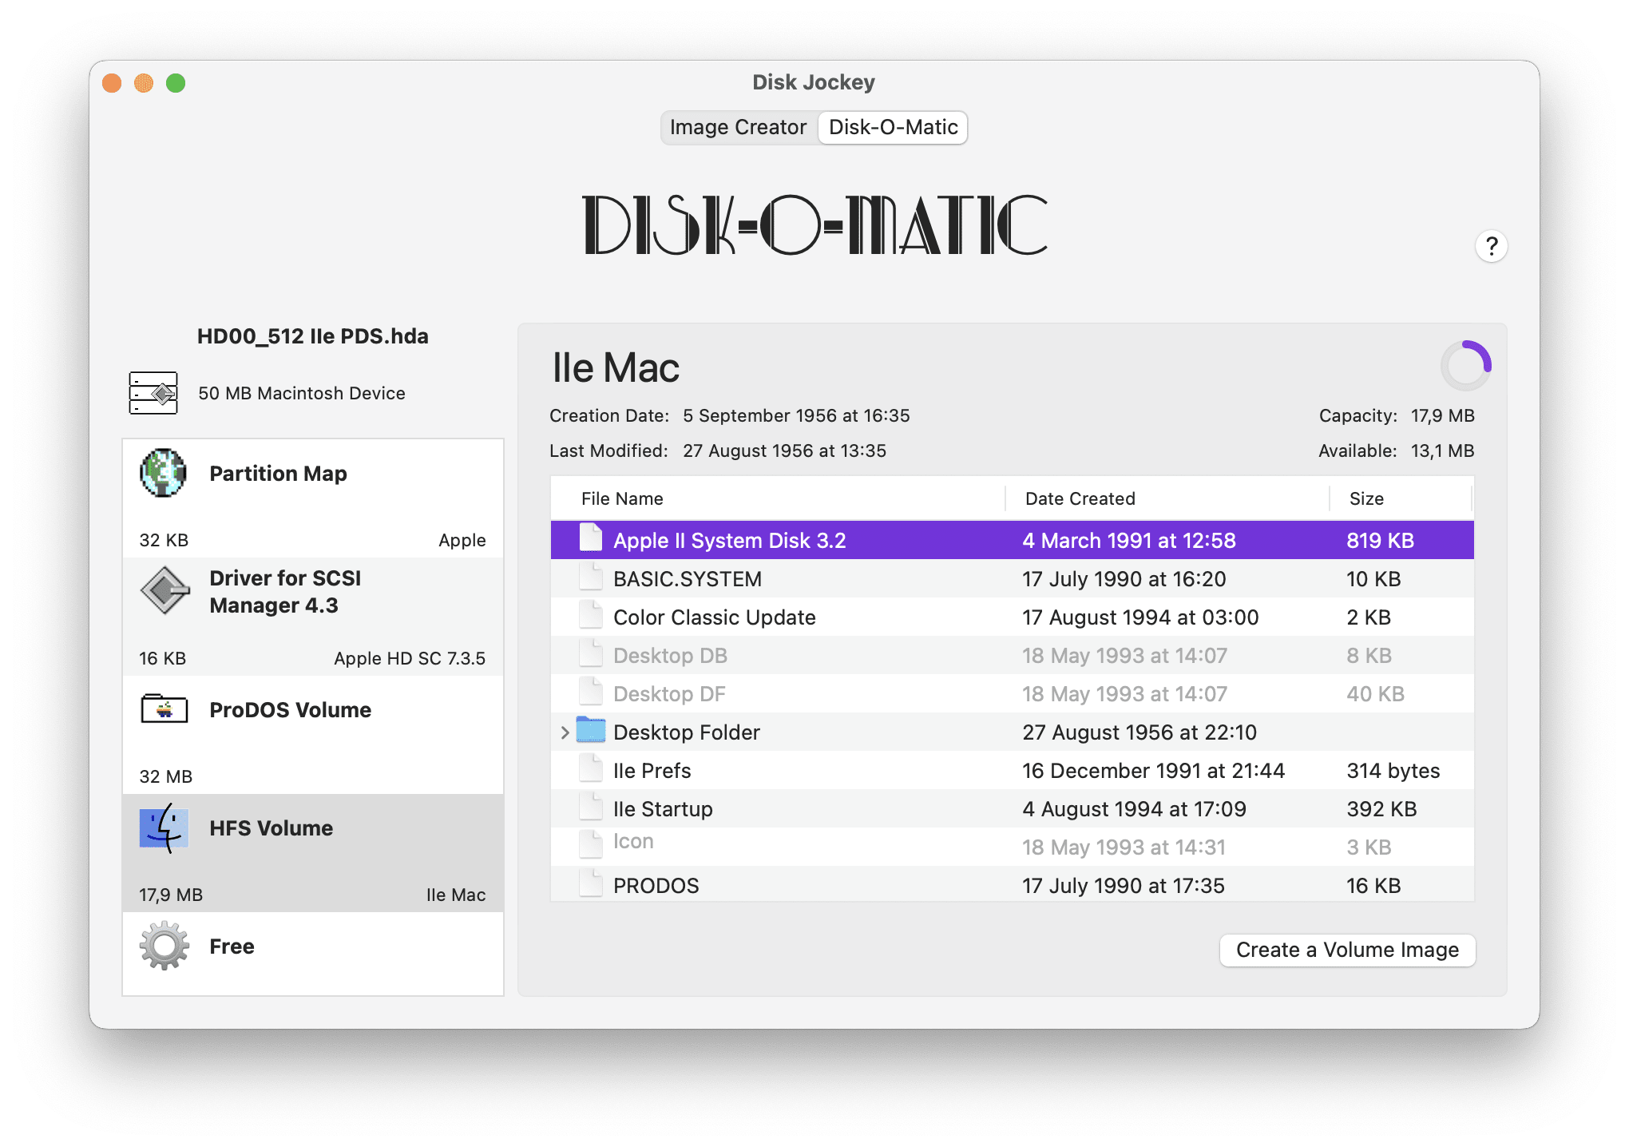Viewport: 1629px width, 1147px height.
Task: Click the 392 KB size cell
Action: [x=1381, y=809]
